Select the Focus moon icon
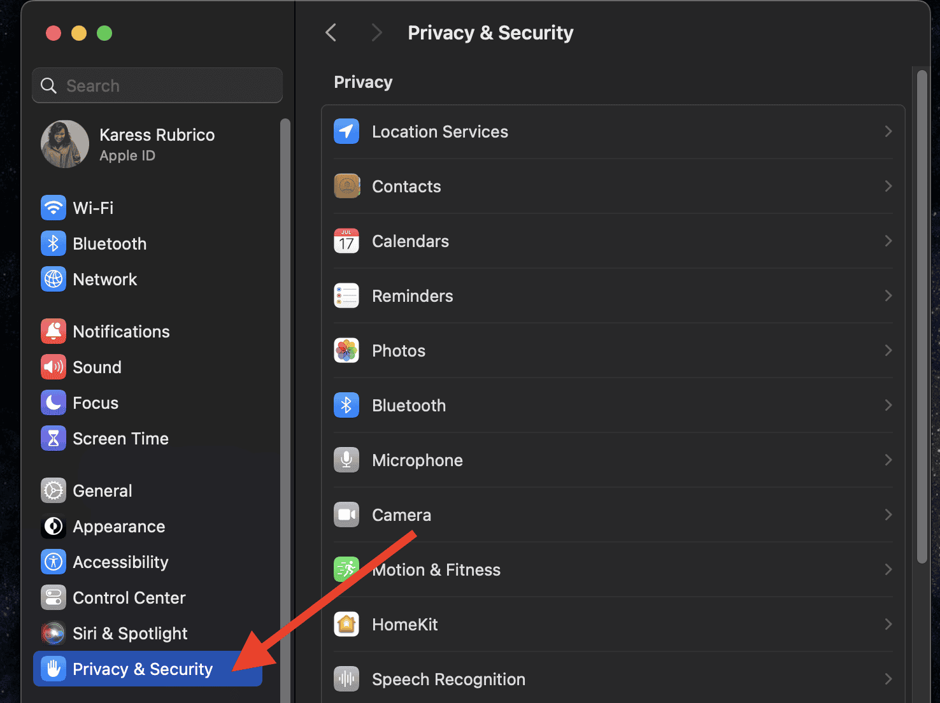This screenshot has width=940, height=703. (x=53, y=402)
